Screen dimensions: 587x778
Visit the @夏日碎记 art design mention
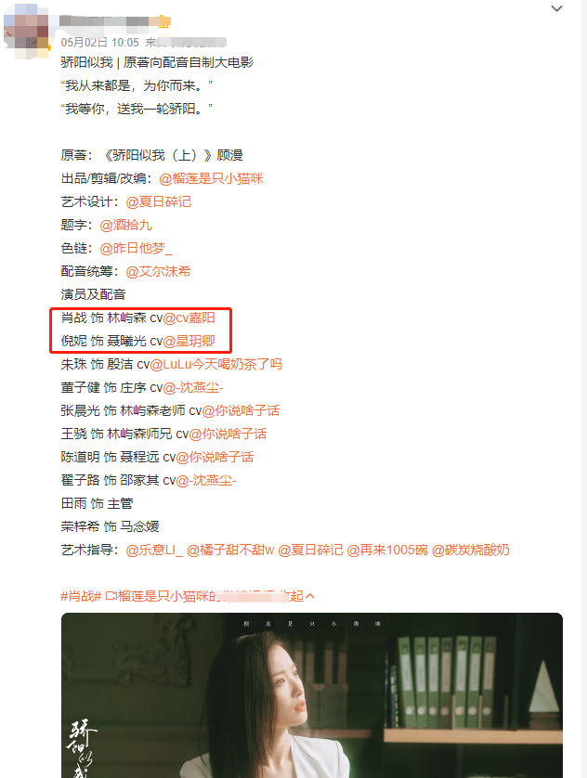158,202
